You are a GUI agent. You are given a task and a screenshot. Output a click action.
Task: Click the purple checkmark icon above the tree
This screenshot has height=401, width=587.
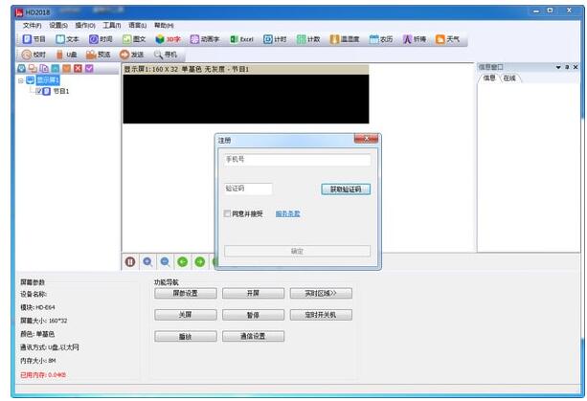coord(89,68)
